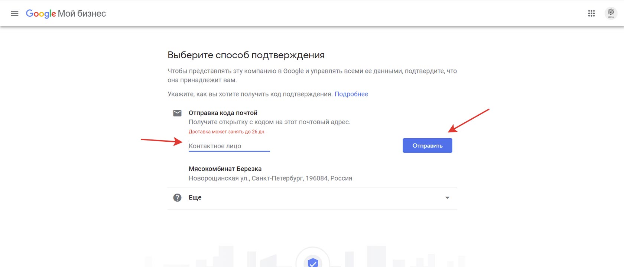This screenshot has height=267, width=624.
Task: Click the Мясокомбинат Березка company name
Action: point(225,169)
